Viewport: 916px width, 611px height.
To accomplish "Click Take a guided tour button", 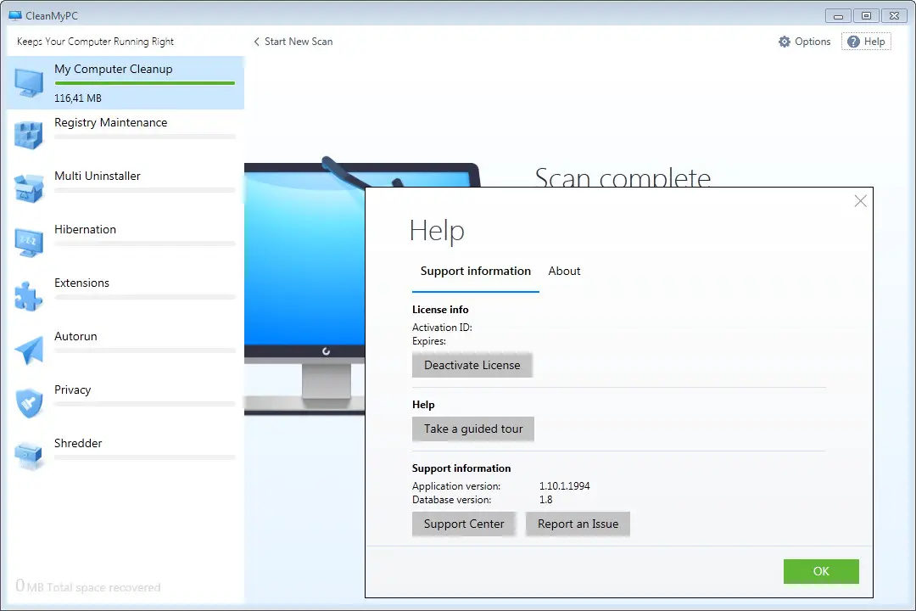I will pos(473,429).
